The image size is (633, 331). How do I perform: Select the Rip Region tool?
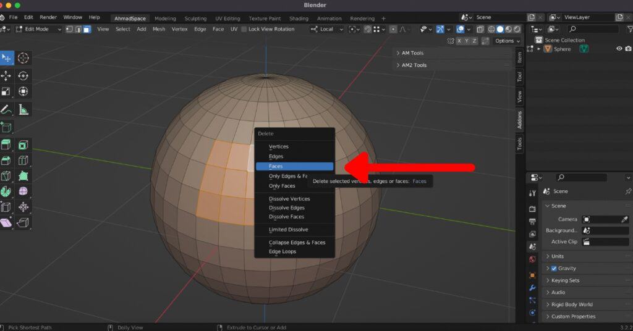(x=23, y=222)
